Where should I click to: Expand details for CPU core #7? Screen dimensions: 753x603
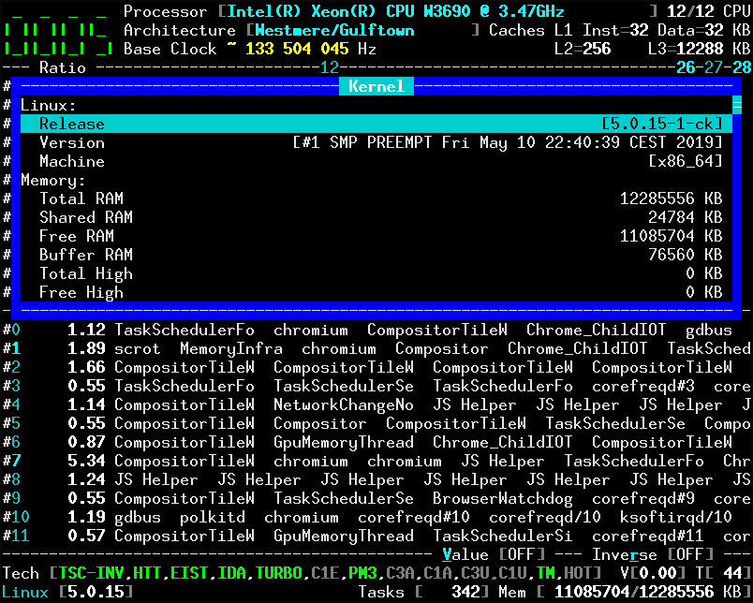tap(13, 461)
